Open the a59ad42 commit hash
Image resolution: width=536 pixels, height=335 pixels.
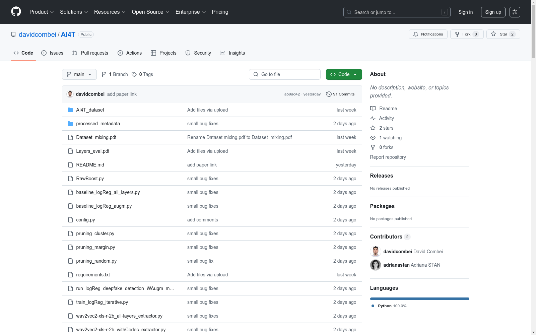(x=292, y=94)
